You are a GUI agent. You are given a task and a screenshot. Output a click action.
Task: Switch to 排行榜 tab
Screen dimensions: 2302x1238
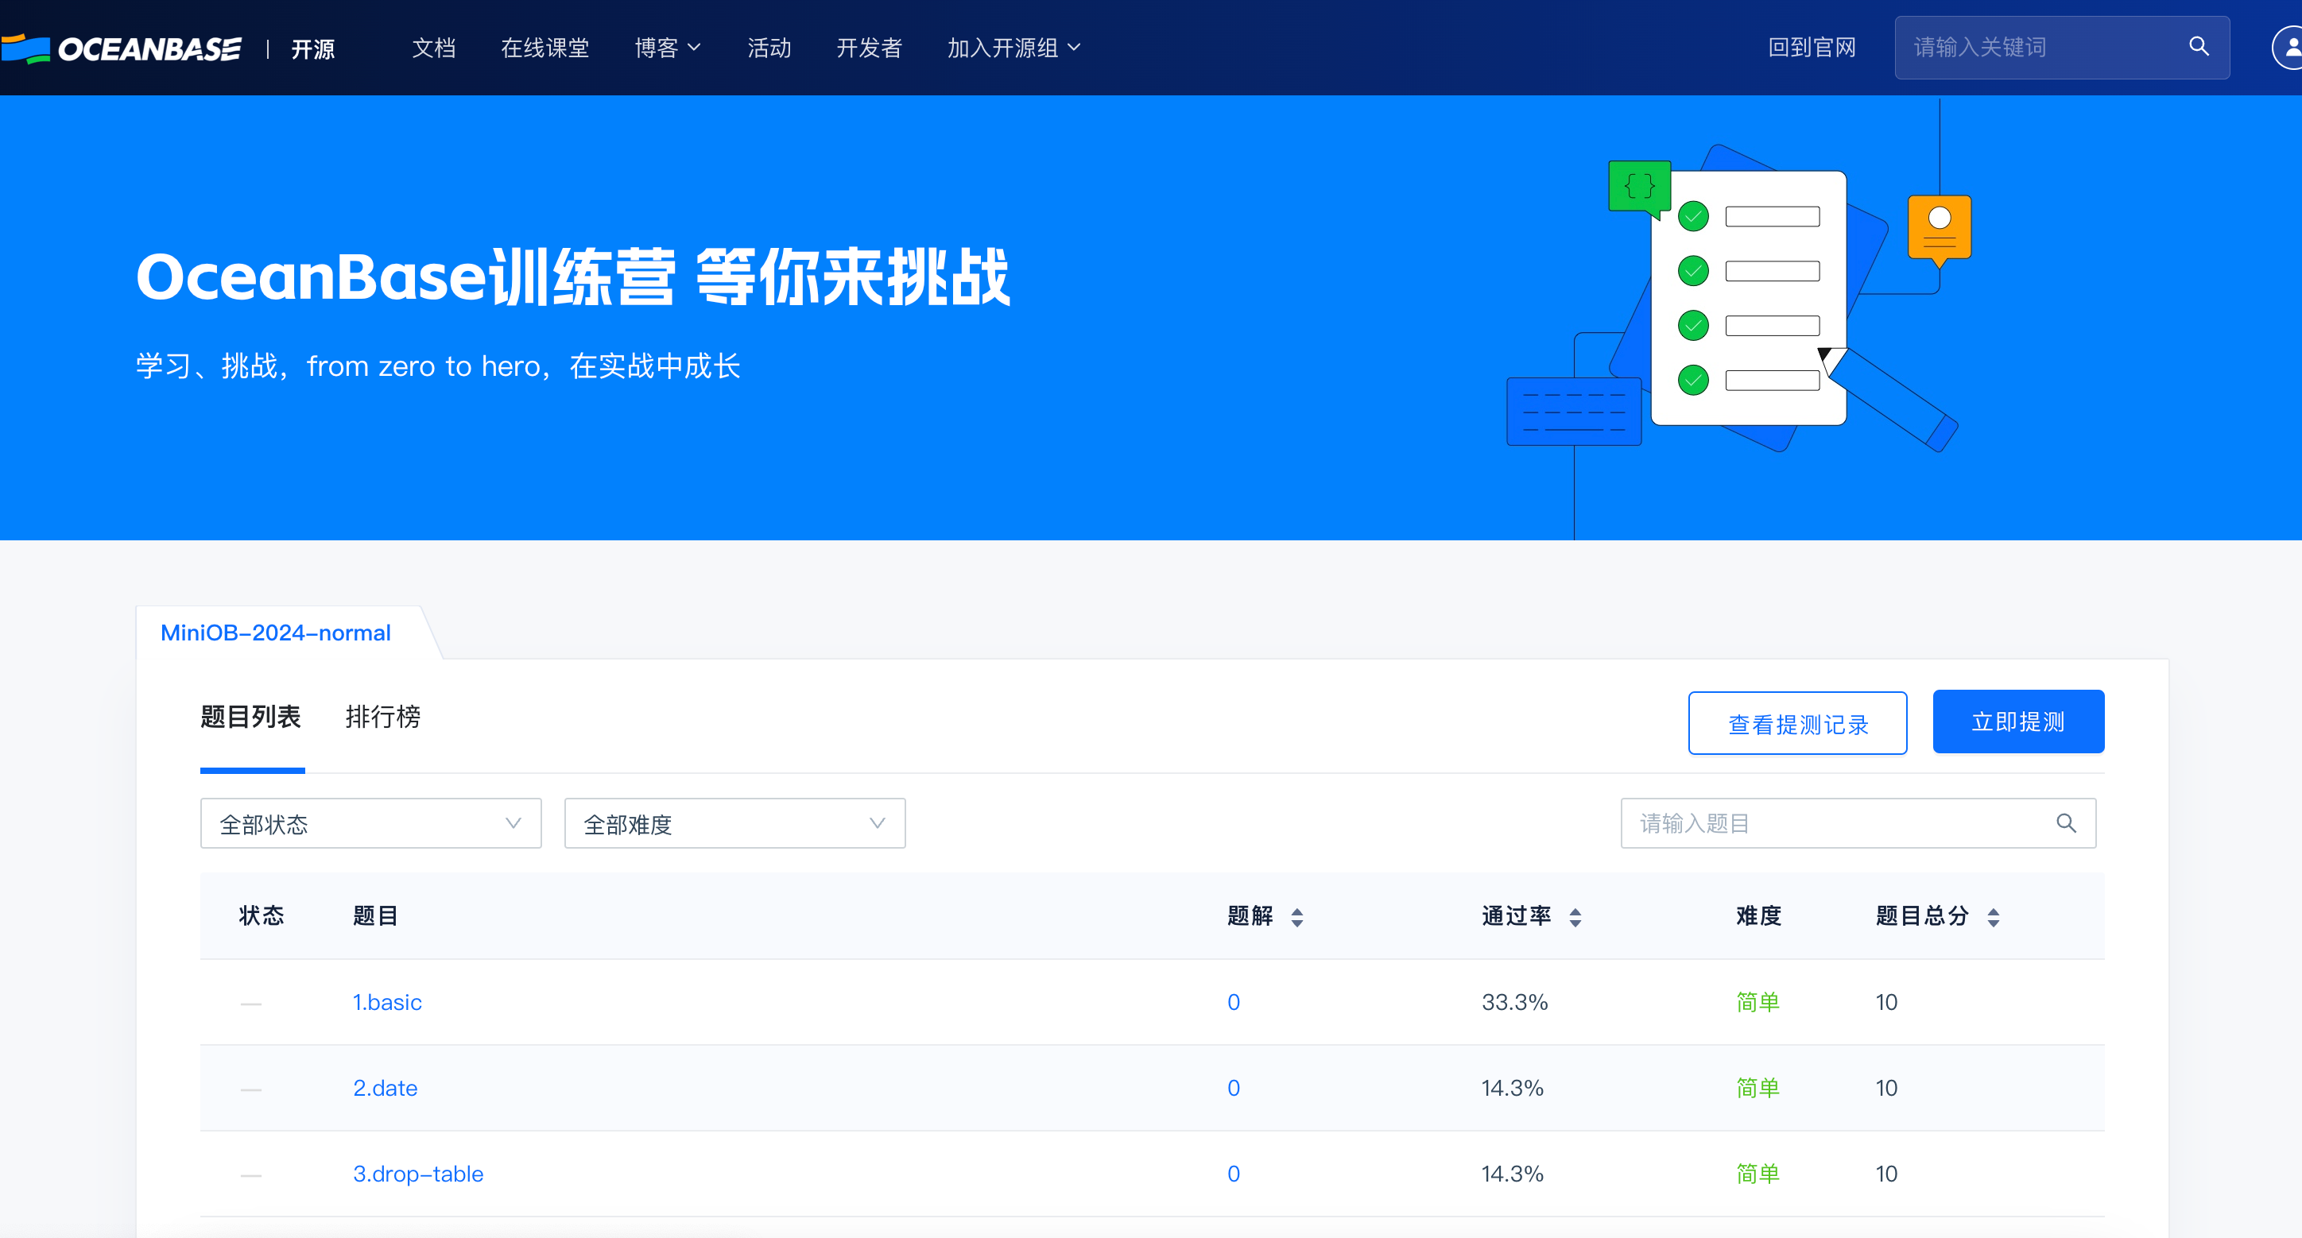coord(382,717)
